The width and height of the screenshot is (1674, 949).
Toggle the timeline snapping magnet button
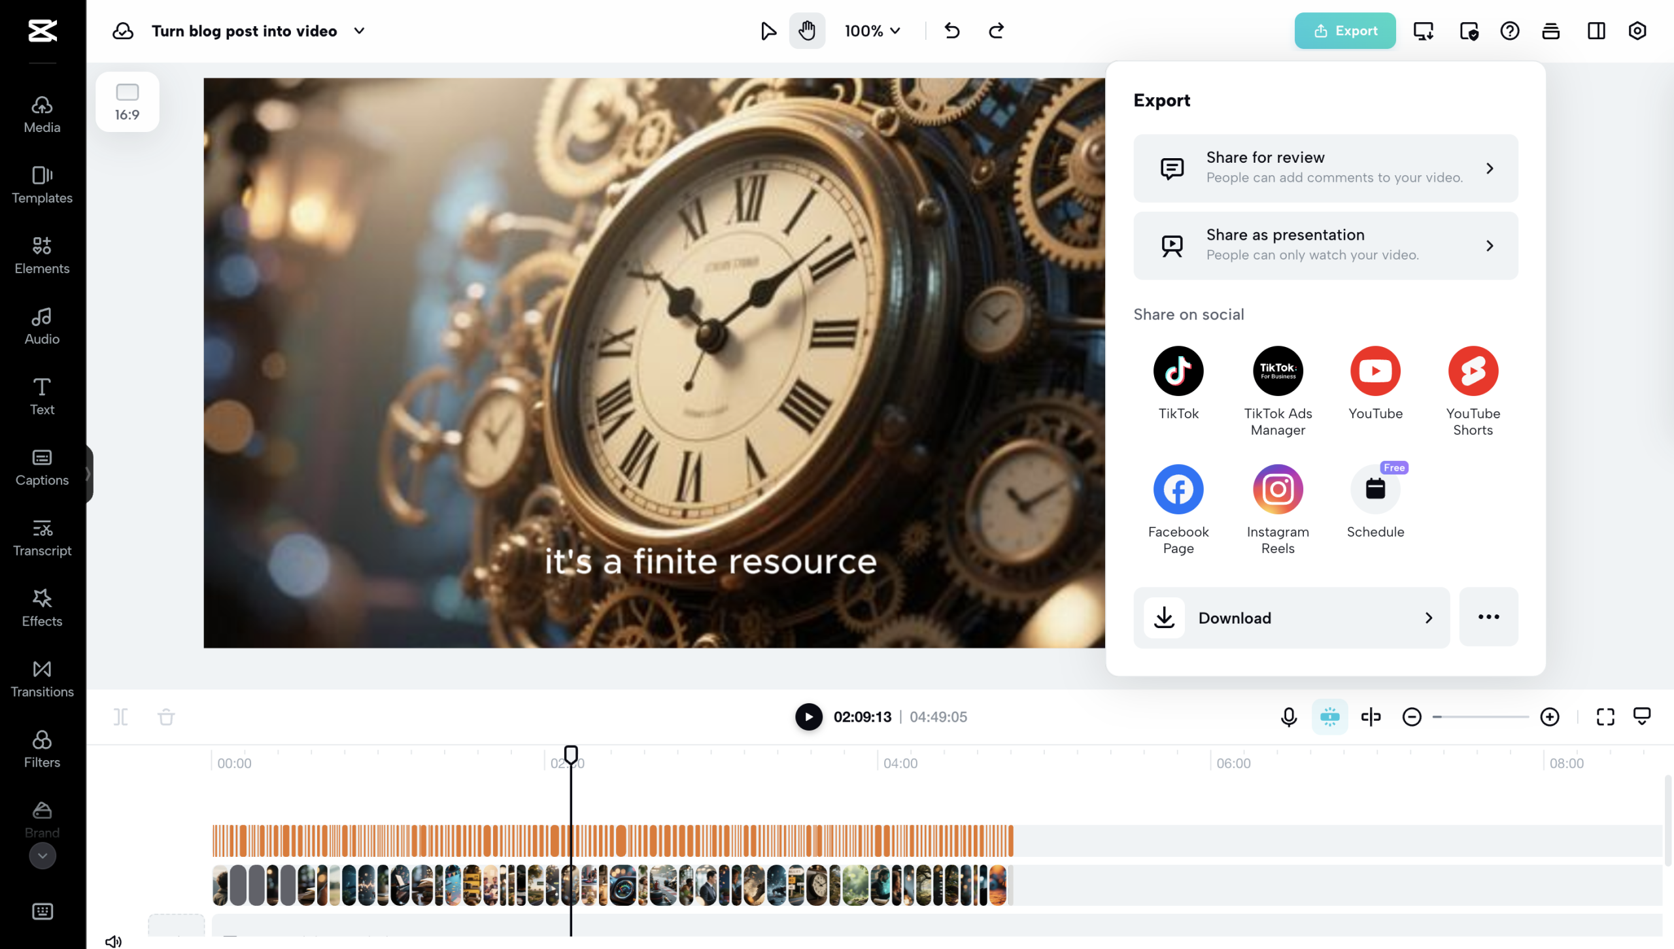pos(1329,717)
